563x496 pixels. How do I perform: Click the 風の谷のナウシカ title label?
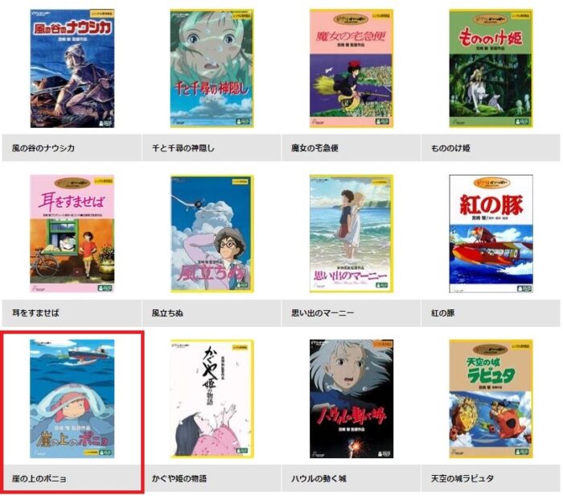pyautogui.click(x=43, y=147)
